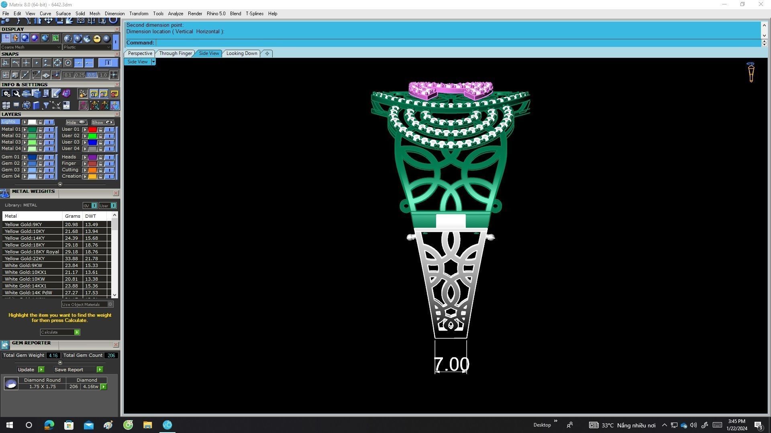Click the green four-viewport layout icon
The image size is (771, 433).
(x=55, y=38)
